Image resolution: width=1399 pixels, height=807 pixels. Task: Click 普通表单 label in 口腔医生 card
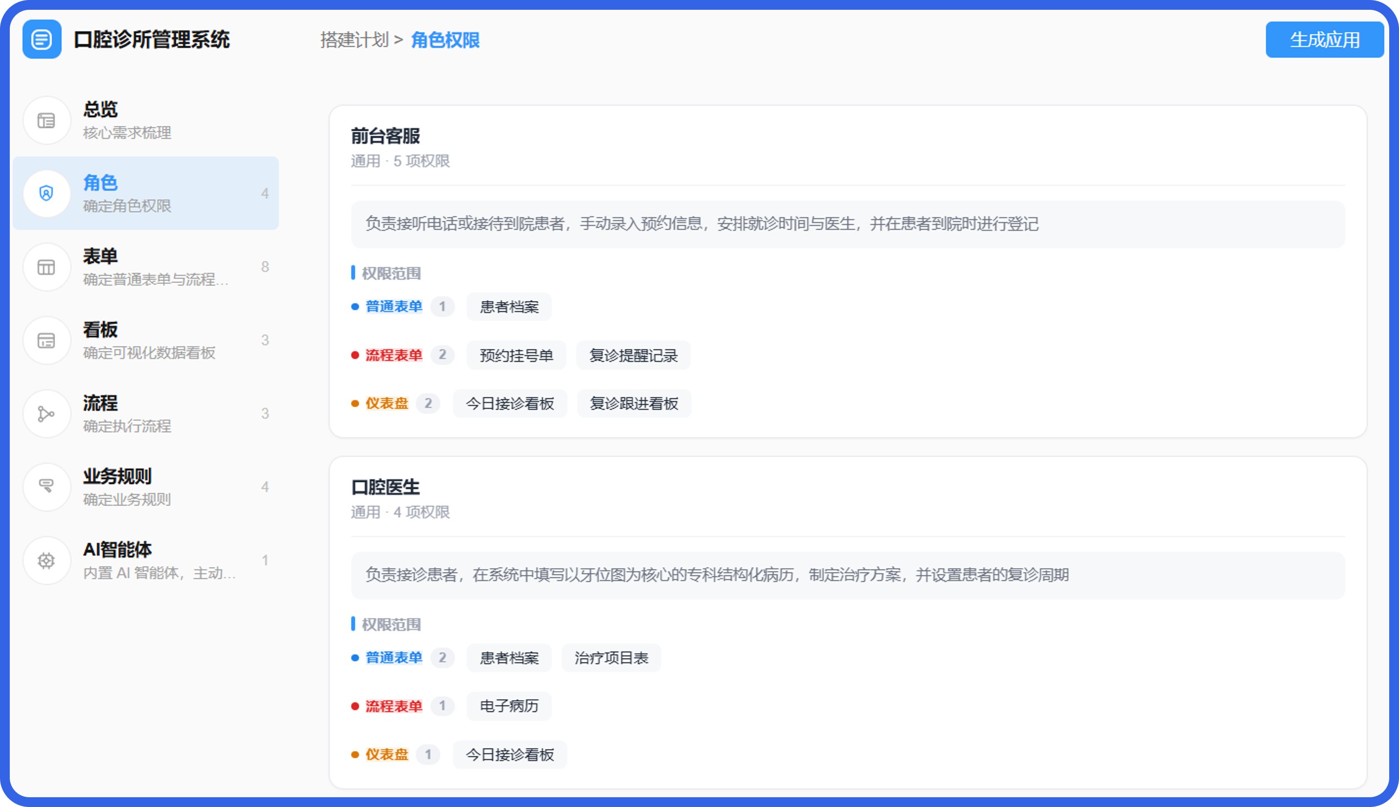click(x=394, y=658)
